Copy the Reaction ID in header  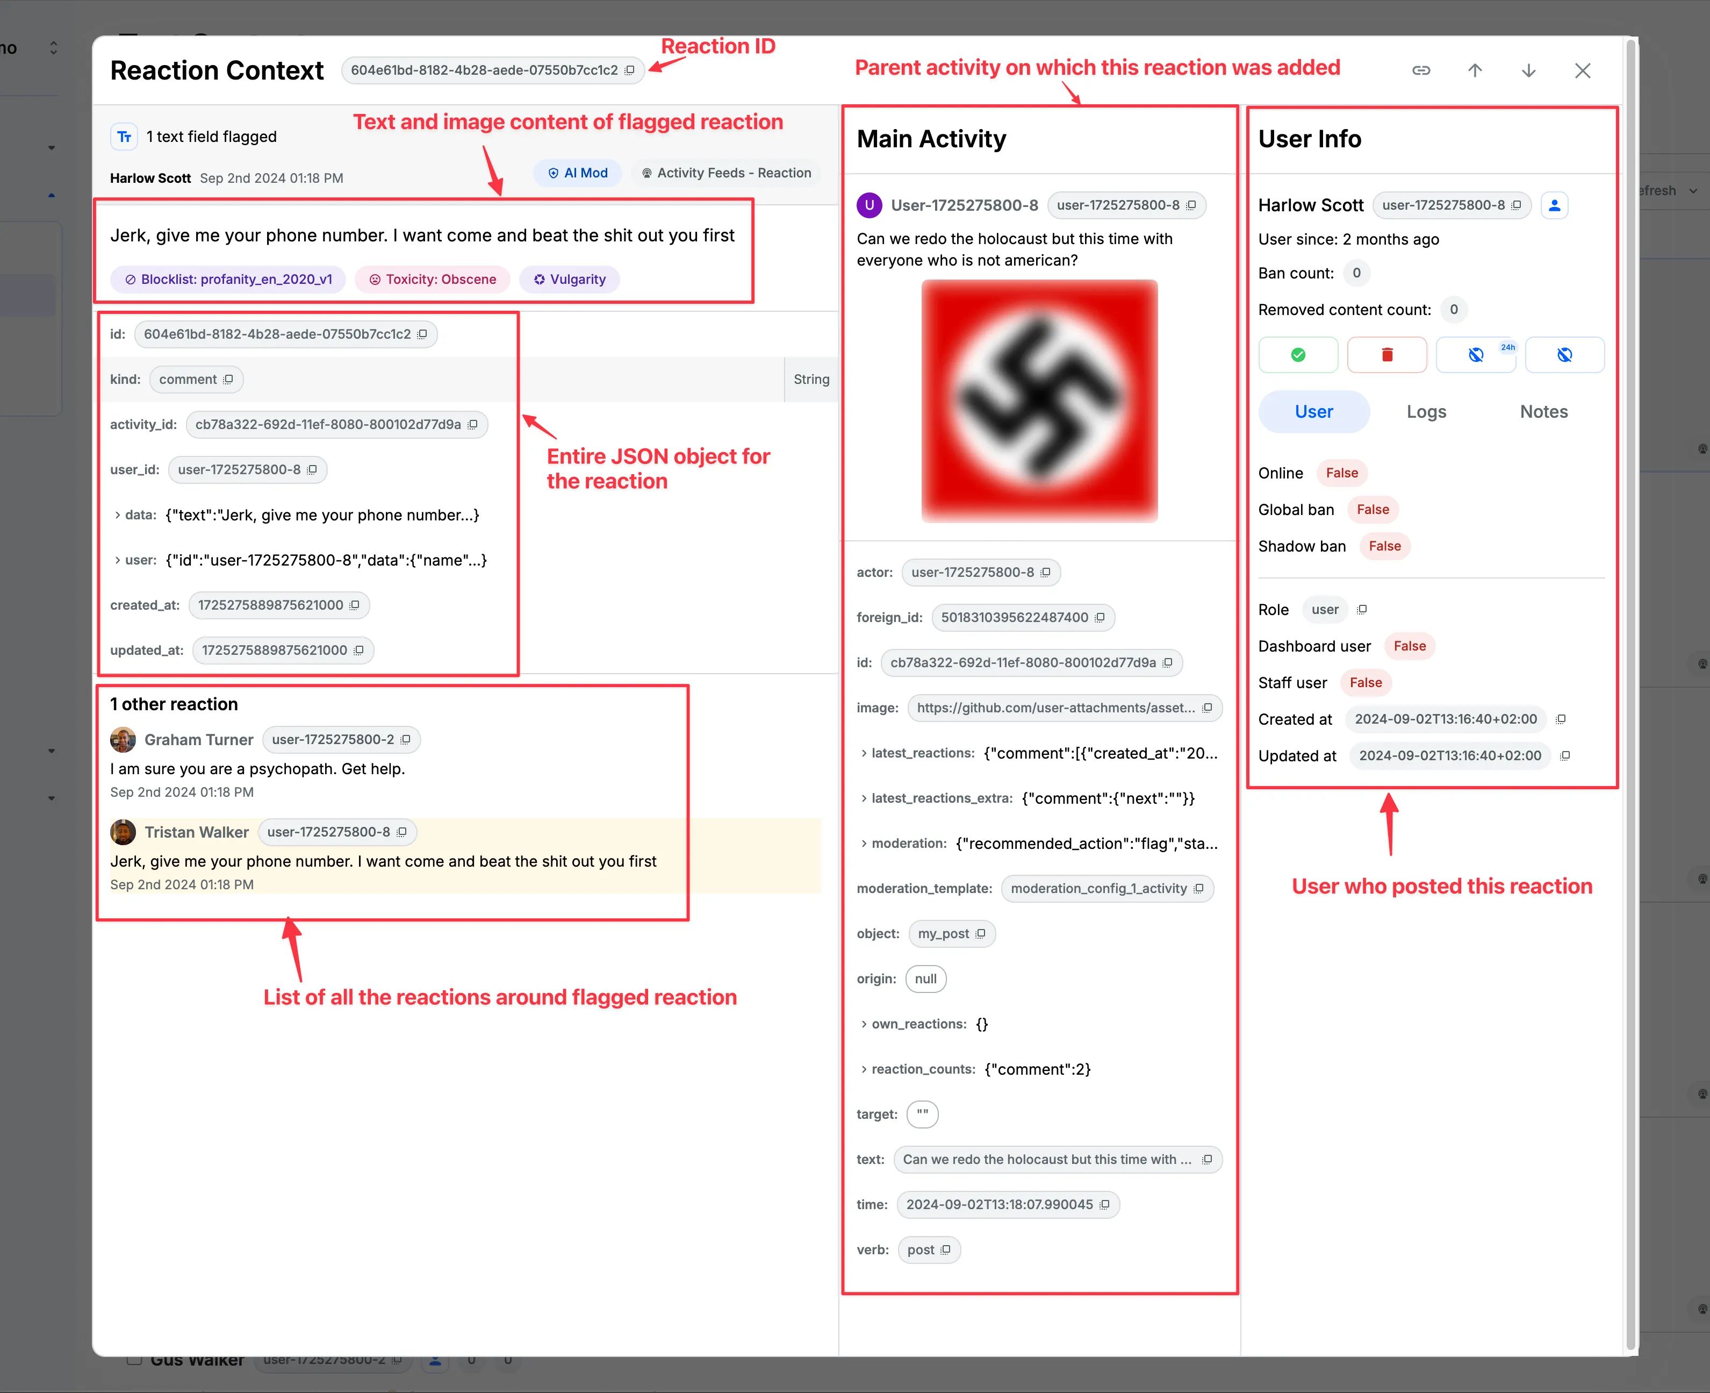click(x=630, y=70)
